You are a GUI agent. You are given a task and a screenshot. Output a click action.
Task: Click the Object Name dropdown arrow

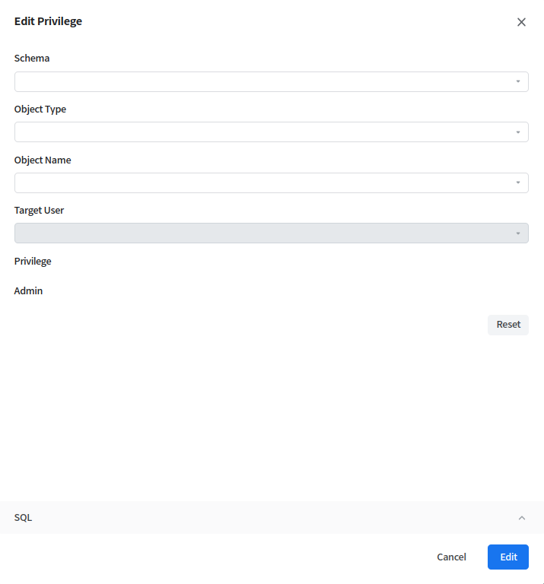[517, 182]
